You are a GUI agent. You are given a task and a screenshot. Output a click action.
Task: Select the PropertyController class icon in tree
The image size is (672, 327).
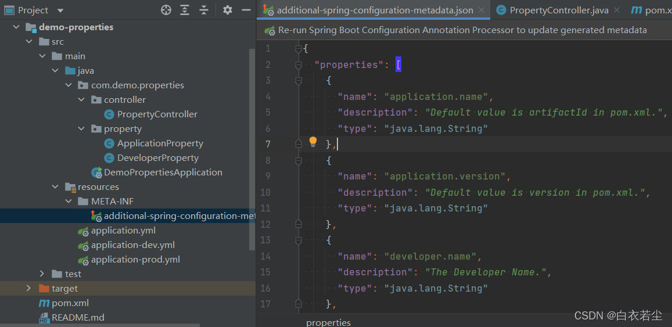point(109,114)
